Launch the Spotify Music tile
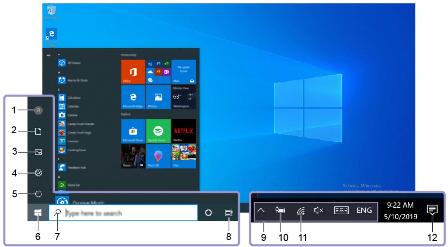Image resolution: width=448 pixels, height=247 pixels. click(158, 131)
